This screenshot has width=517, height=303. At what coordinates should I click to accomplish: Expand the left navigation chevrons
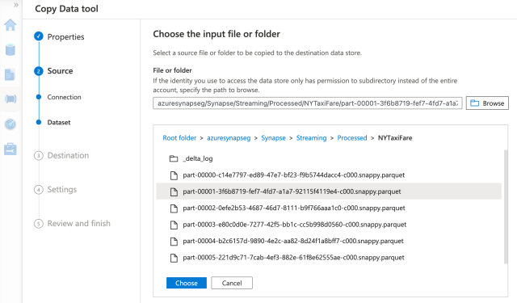click(16, 5)
